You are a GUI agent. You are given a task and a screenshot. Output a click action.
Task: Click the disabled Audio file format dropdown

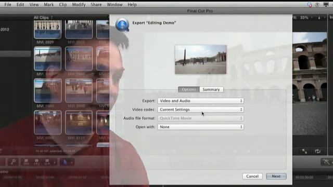coord(200,118)
